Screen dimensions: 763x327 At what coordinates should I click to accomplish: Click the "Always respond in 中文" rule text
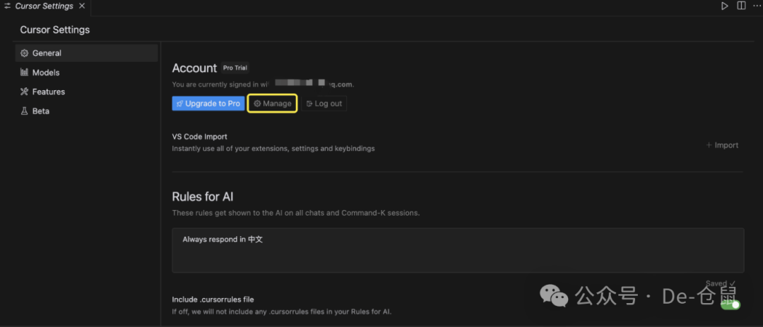[223, 240]
